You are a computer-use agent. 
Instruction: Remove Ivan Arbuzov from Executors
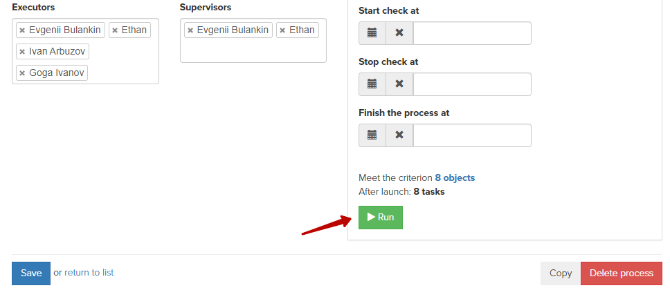point(22,52)
